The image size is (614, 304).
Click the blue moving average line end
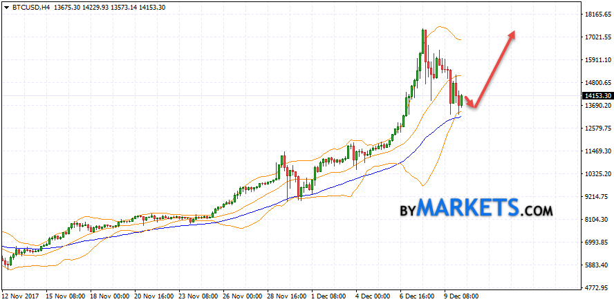click(460, 117)
